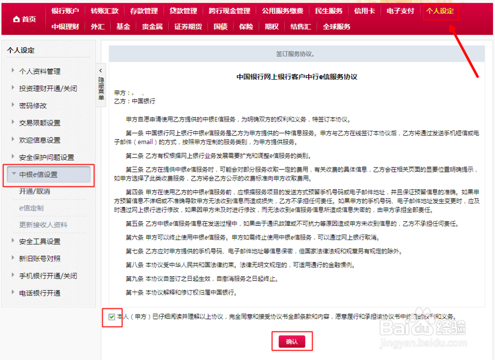This screenshot has height=360, width=495.
Task: Expand arrow beside 手机银行开通/关闭
Action: click(x=13, y=275)
